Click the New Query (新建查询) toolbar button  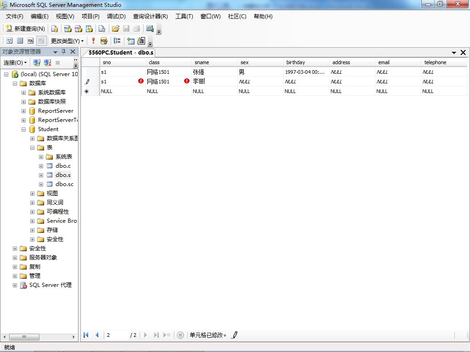[x=26, y=28]
